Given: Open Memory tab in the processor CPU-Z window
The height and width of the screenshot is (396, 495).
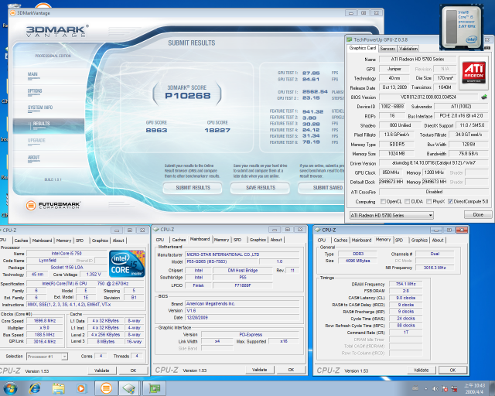Looking at the screenshot, I should (63, 241).
